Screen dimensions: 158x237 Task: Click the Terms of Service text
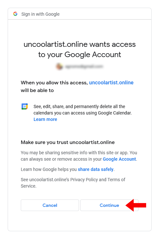[73, 183]
